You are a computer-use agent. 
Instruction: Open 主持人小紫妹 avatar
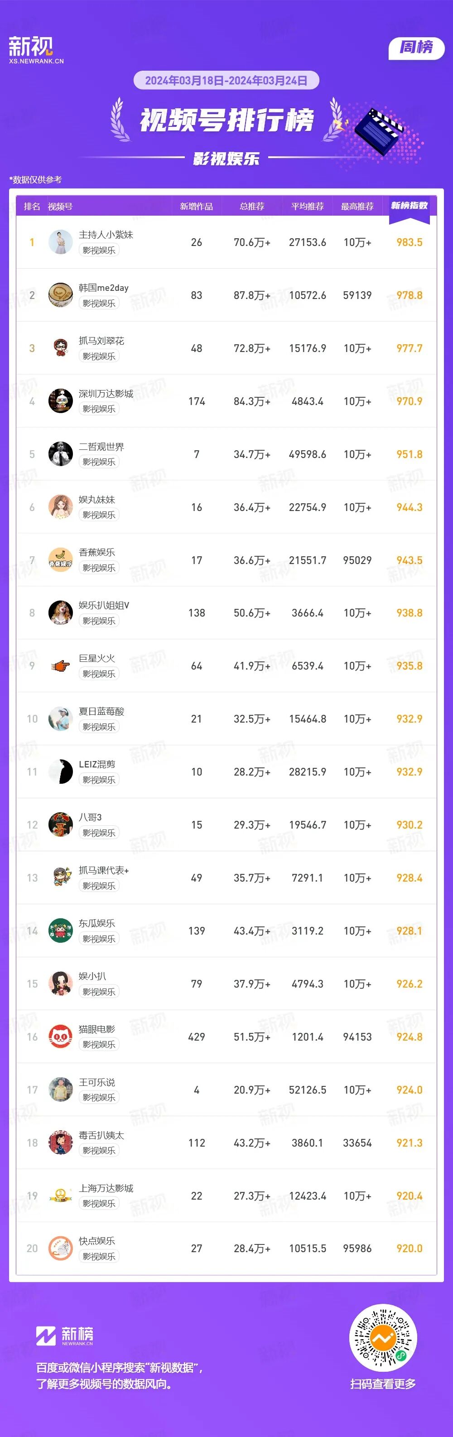tap(60, 242)
